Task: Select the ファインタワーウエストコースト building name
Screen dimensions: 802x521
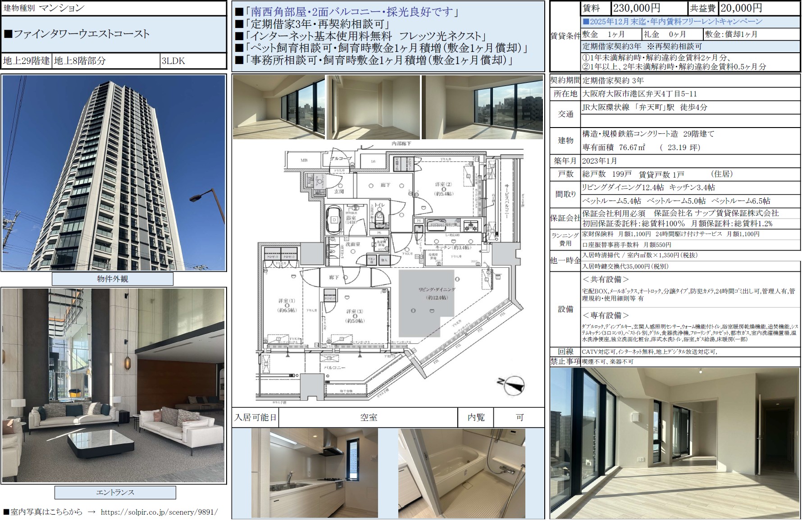Action: [x=82, y=34]
